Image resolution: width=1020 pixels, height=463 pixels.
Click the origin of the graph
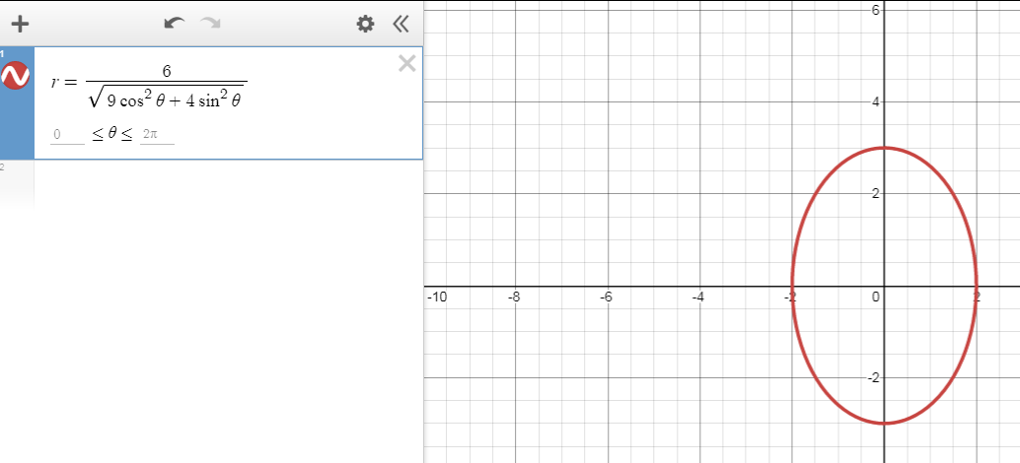point(884,286)
